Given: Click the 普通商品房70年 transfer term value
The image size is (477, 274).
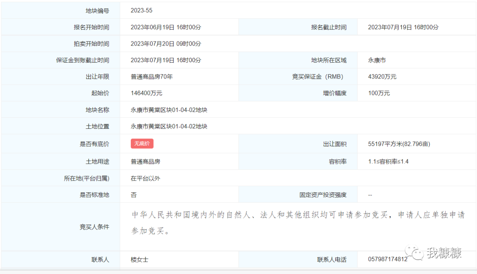Looking at the screenshot, I should point(151,77).
